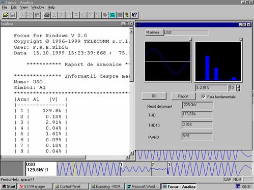Image resolution: width=254 pixels, height=190 pixels.
Task: Click the cyan grid toolbar icon
Action: 112,15
